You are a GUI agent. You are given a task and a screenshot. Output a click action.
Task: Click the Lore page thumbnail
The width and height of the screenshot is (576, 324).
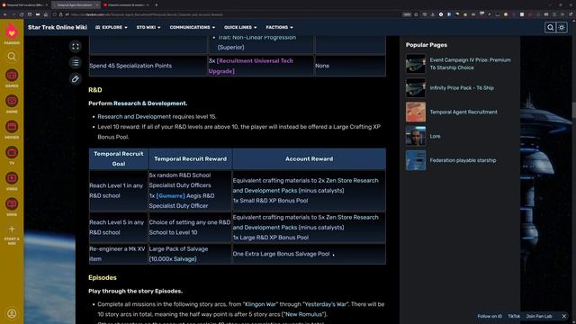pyautogui.click(x=416, y=136)
